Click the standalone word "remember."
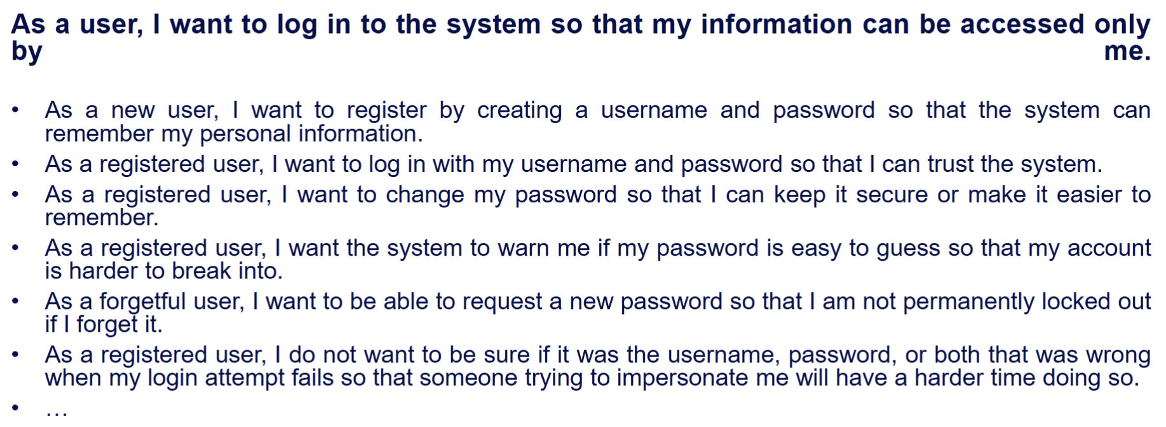The image size is (1166, 427). (102, 218)
